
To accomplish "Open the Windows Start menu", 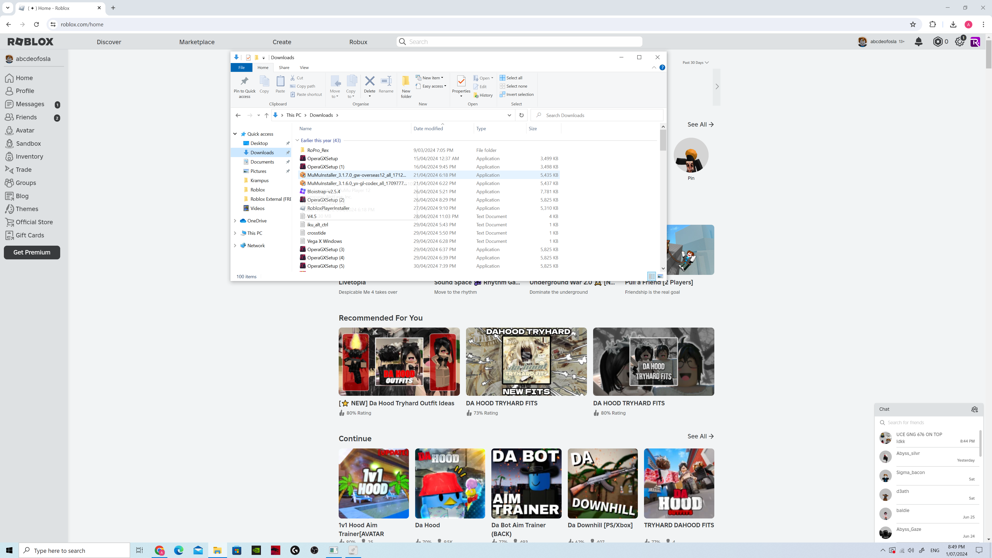I will (9, 550).
